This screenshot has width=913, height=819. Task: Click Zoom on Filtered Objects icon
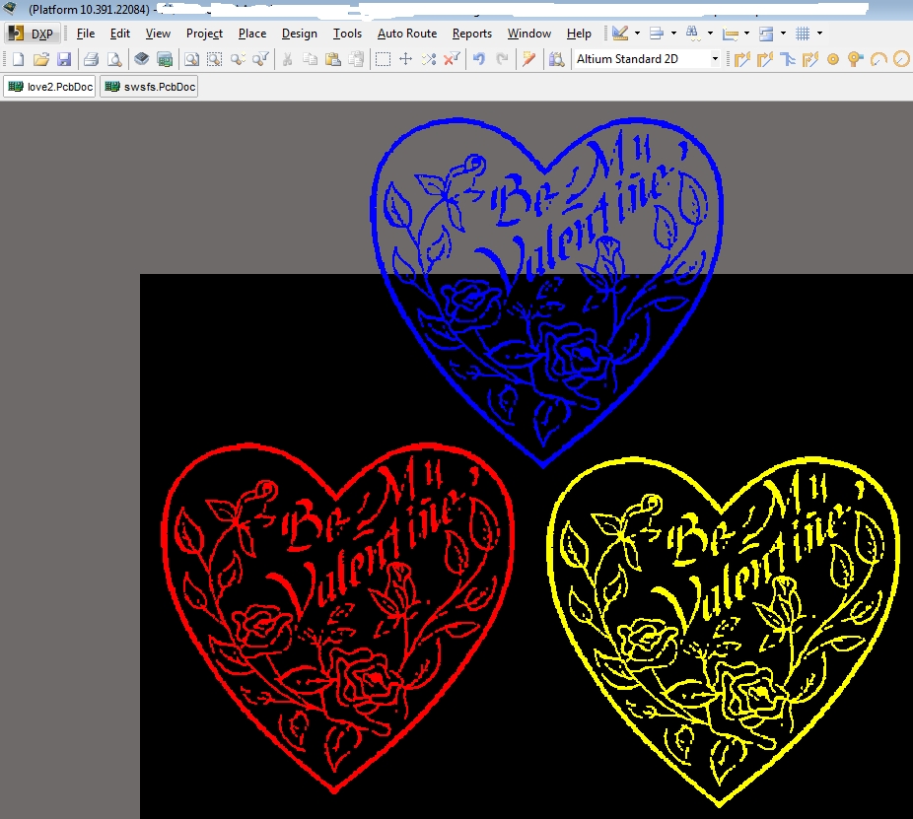(261, 59)
